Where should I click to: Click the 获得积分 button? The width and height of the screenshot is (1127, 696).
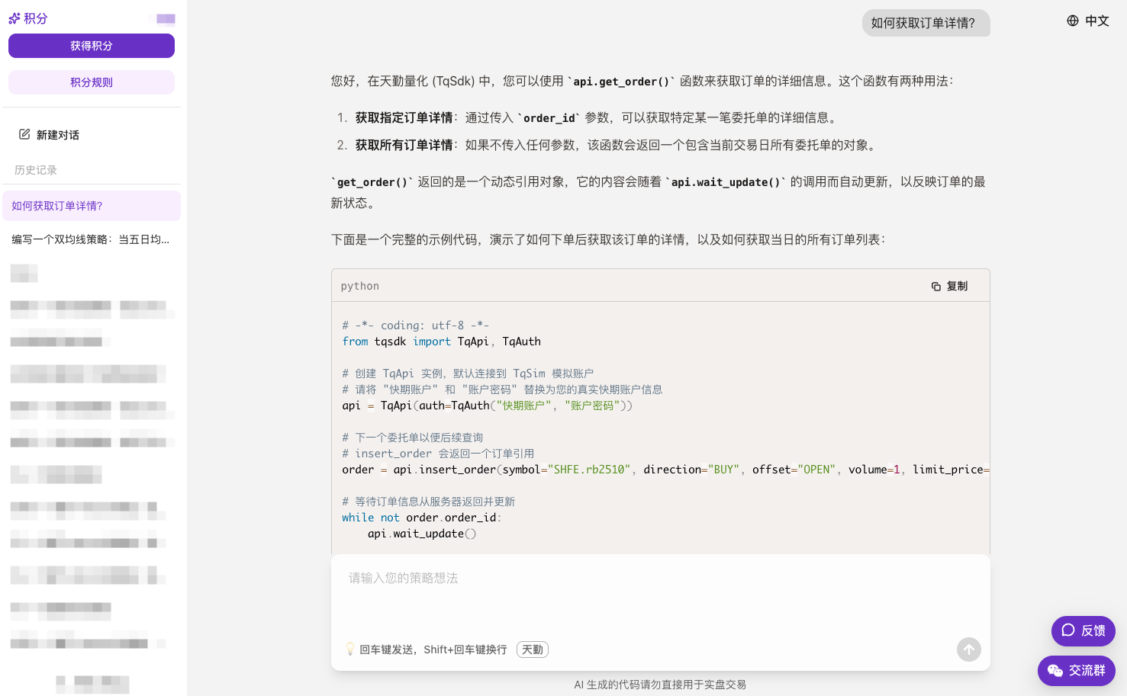tap(92, 46)
